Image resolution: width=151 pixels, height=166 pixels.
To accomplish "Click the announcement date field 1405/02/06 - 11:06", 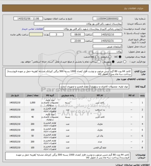I will point(28,19).
